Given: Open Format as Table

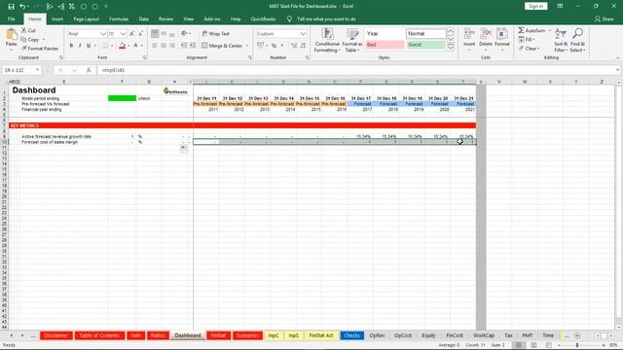Looking at the screenshot, I should [352, 40].
